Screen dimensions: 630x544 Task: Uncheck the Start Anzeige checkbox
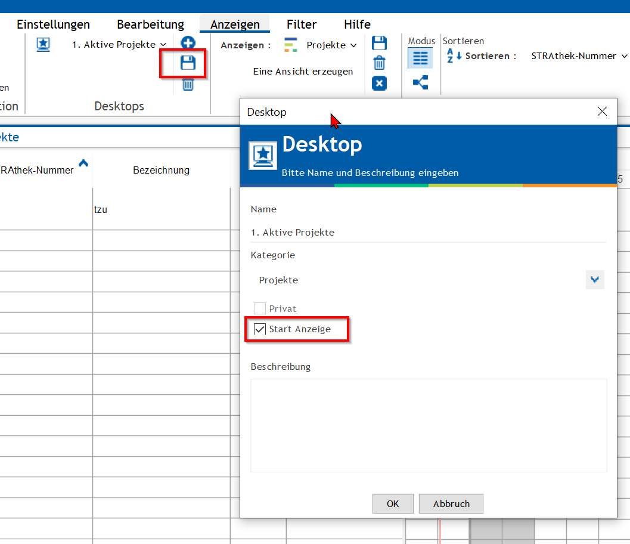259,329
